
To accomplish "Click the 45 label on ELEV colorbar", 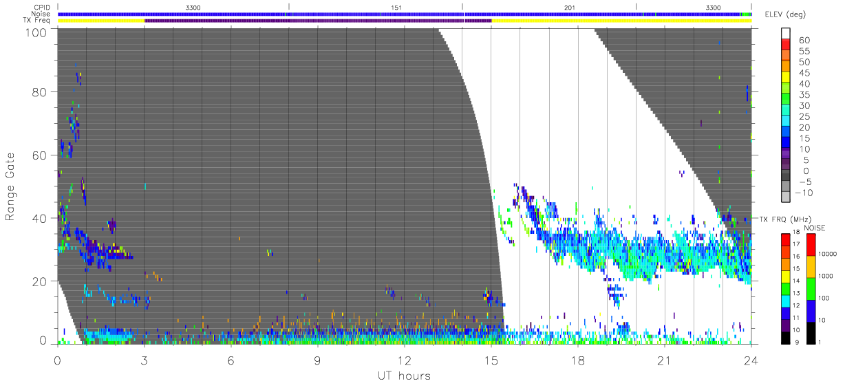I will point(804,73).
